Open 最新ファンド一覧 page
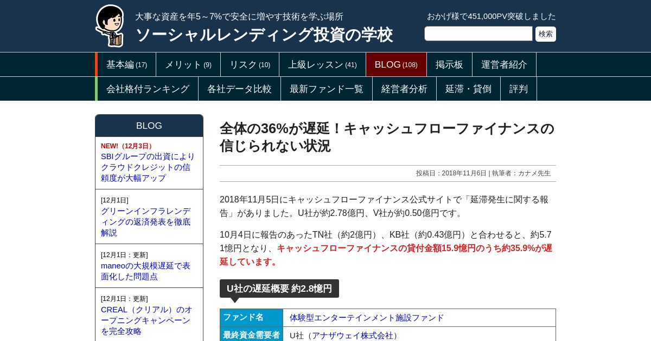The height and width of the screenshot is (341, 651). [327, 89]
